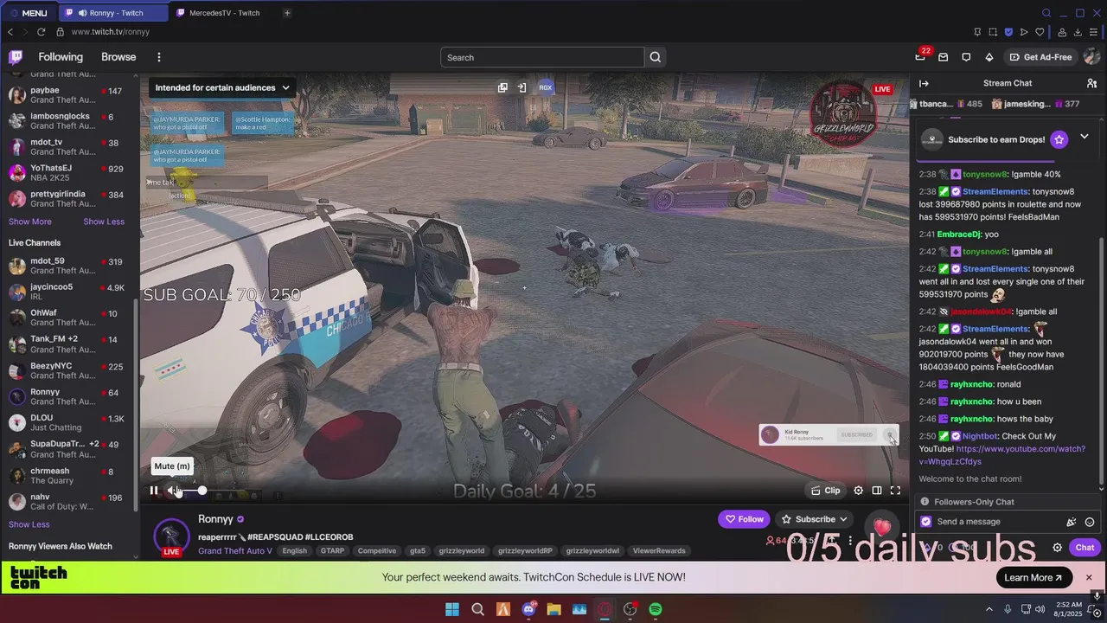The height and width of the screenshot is (623, 1107).
Task: Open chat settings gear icon
Action: pyautogui.click(x=1057, y=547)
